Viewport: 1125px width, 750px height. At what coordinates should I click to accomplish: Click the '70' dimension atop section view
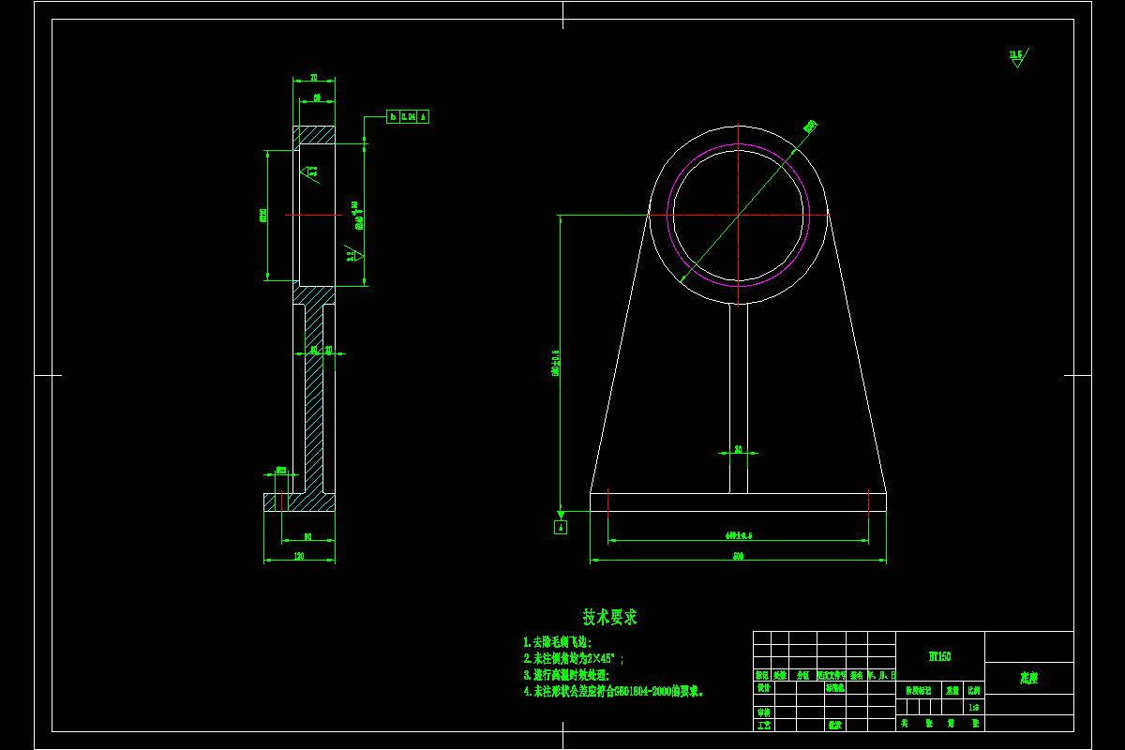pyautogui.click(x=314, y=79)
